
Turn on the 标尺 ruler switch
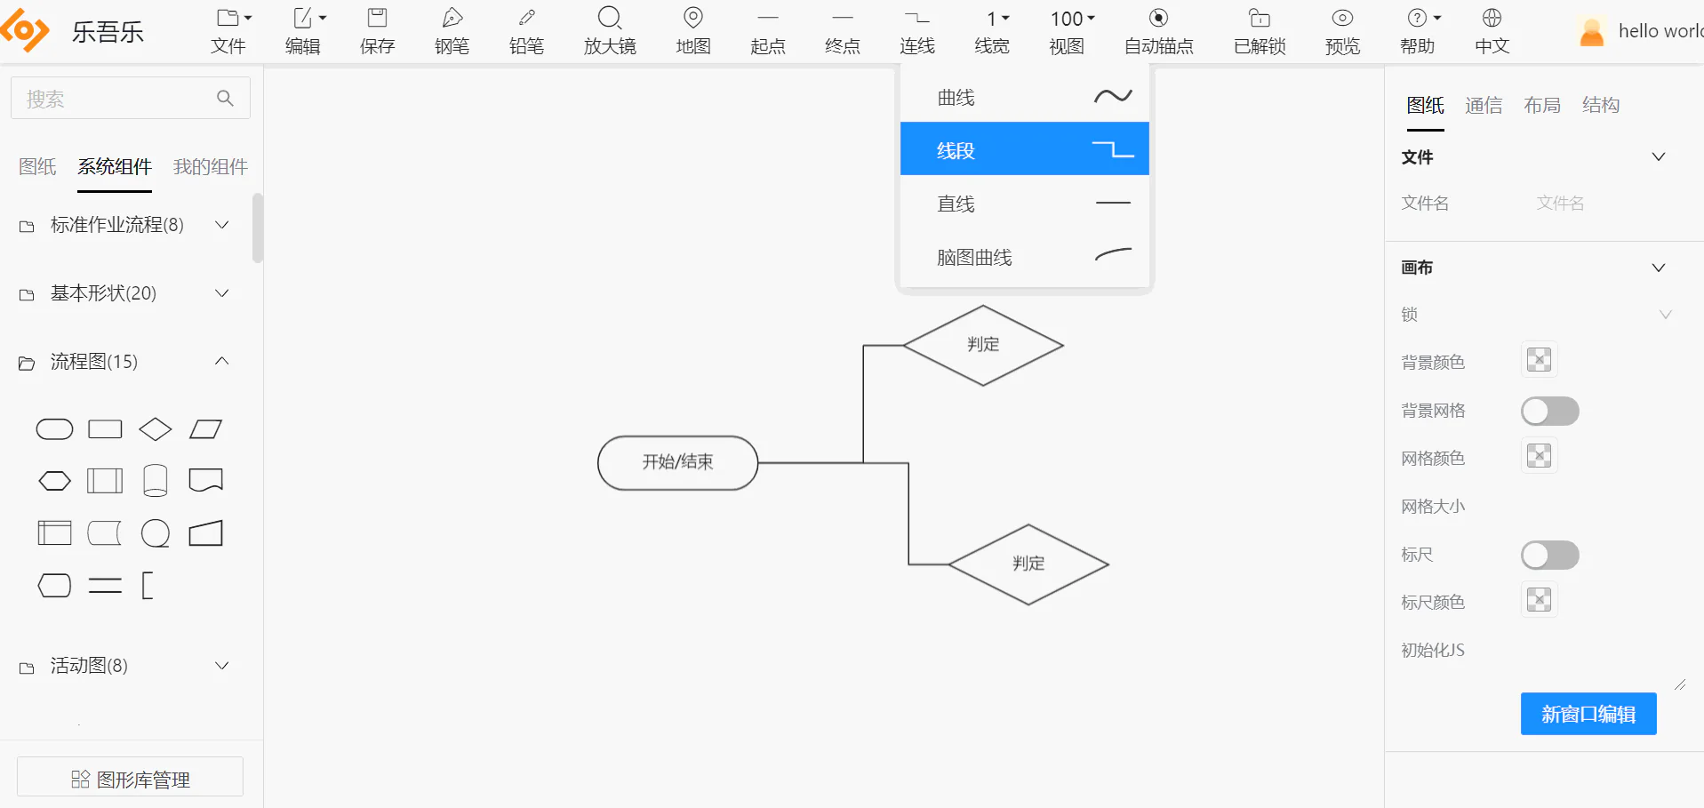click(x=1549, y=555)
